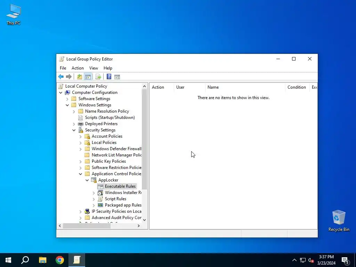The height and width of the screenshot is (267, 356).
Task: Click the Deployed Printers printer icon
Action: (81, 124)
